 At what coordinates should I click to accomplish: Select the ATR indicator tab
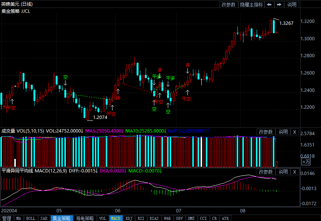[x=225, y=218]
